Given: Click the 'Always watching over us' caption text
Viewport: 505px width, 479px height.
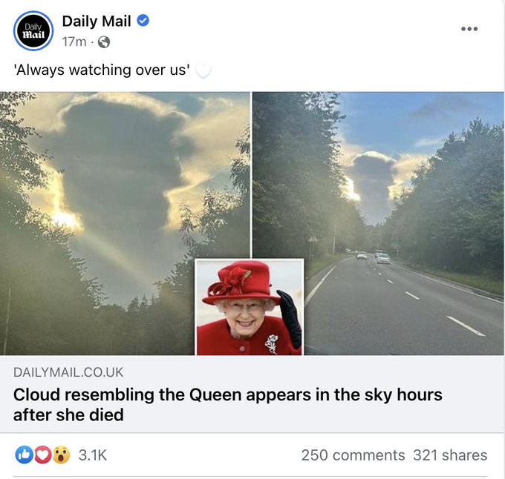Looking at the screenshot, I should point(102,71).
